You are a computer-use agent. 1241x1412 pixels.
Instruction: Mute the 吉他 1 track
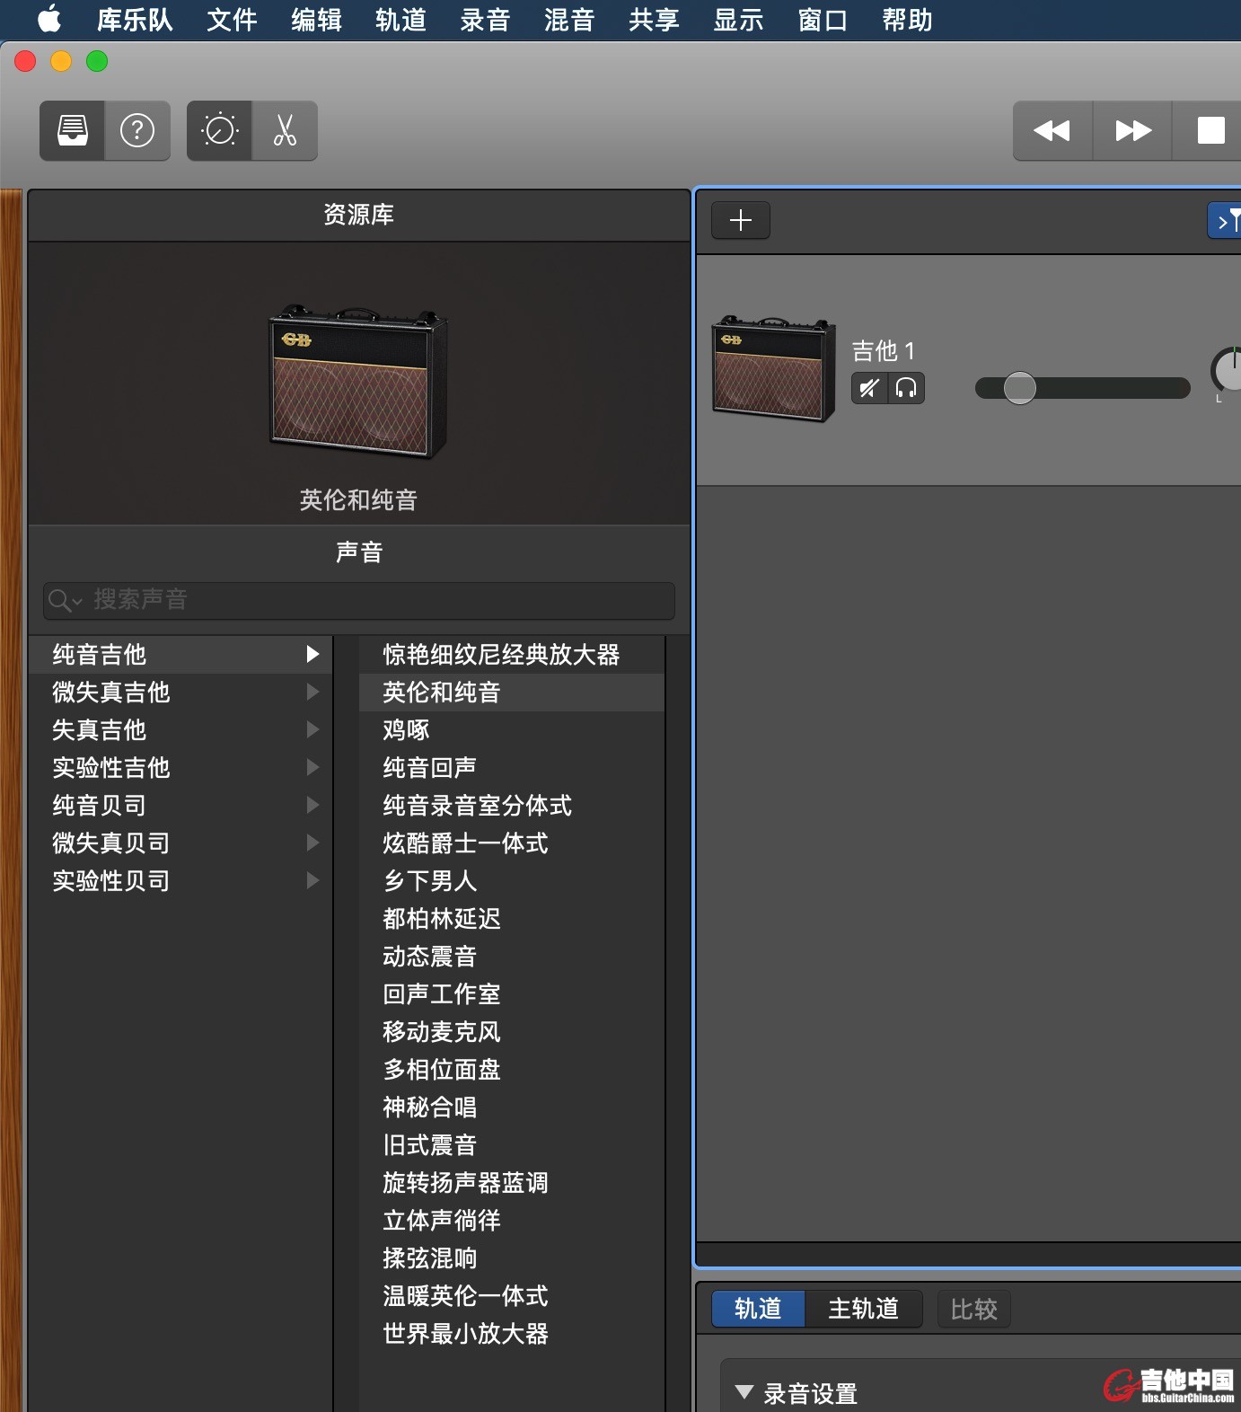pyautogui.click(x=869, y=388)
